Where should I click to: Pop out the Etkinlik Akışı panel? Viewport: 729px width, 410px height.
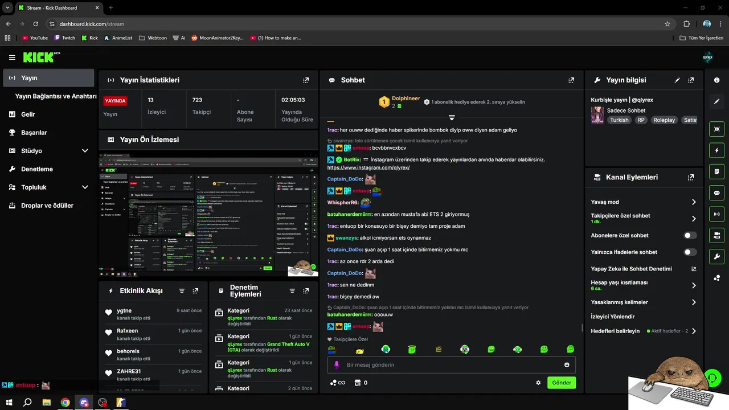pos(195,291)
